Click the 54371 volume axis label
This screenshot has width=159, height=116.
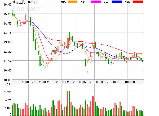coord(8,100)
